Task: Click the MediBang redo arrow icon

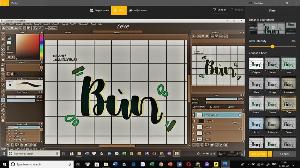Action: click(40, 28)
